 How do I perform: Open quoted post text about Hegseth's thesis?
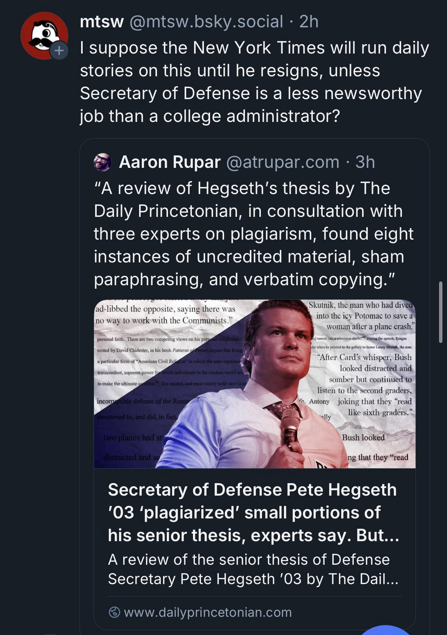pyautogui.click(x=253, y=234)
